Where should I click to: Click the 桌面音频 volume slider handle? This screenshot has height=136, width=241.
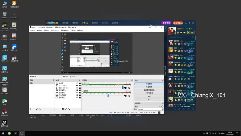click(x=108, y=96)
